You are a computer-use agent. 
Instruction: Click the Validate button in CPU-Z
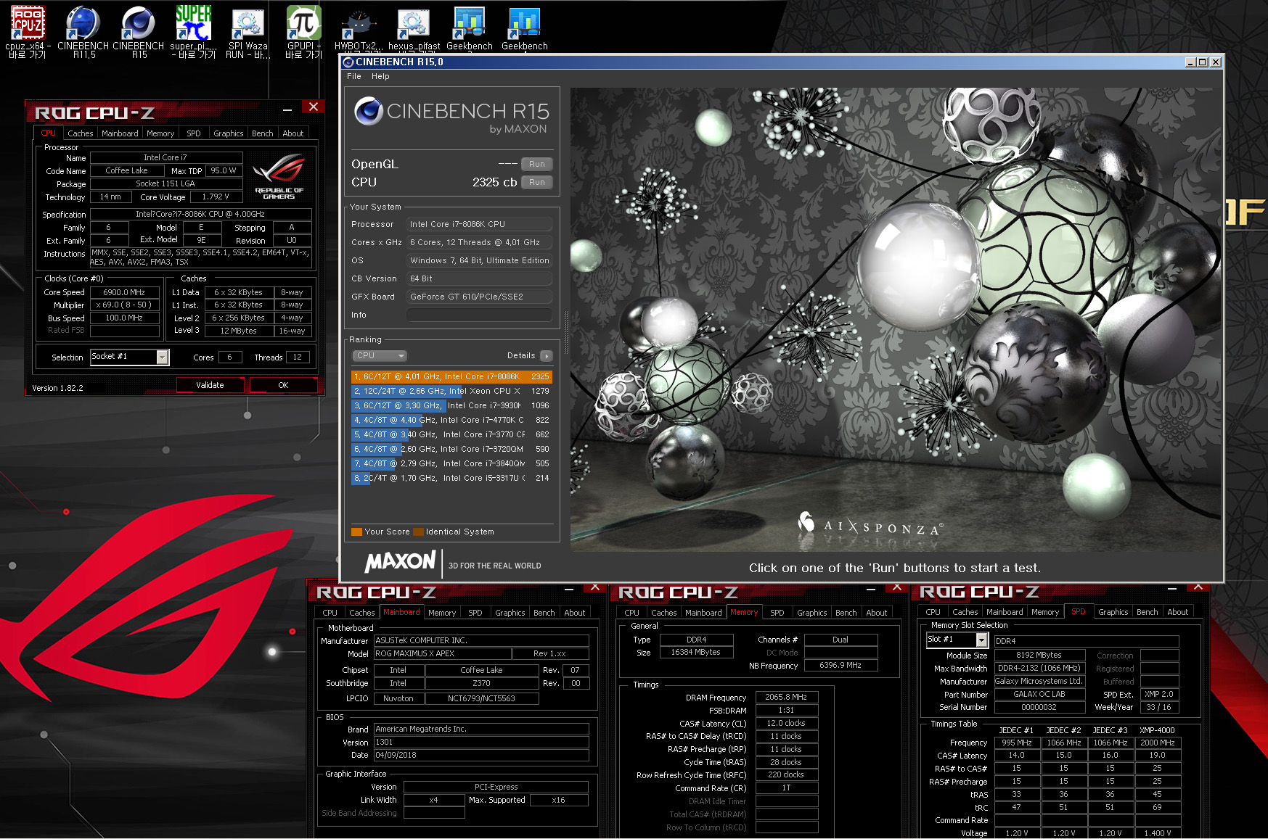(210, 385)
